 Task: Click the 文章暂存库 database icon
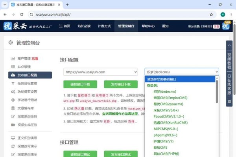click(x=13, y=108)
